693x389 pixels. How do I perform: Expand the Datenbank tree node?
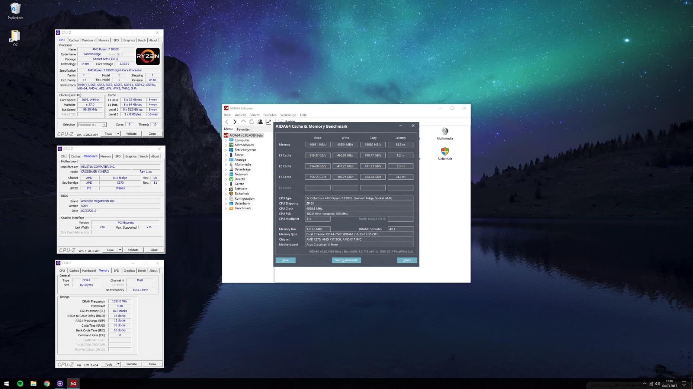click(x=226, y=203)
